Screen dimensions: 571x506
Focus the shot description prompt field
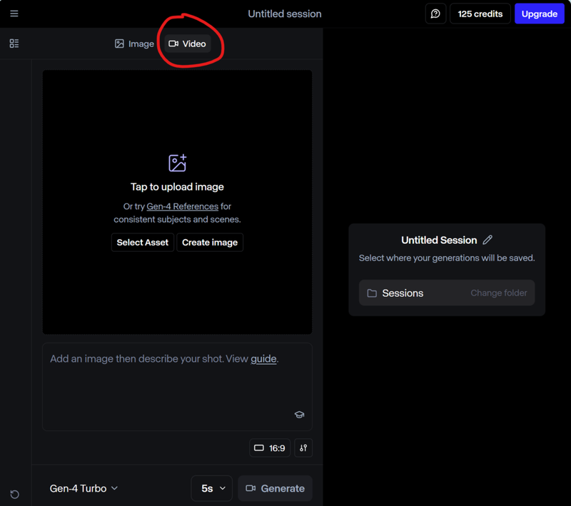(x=177, y=387)
